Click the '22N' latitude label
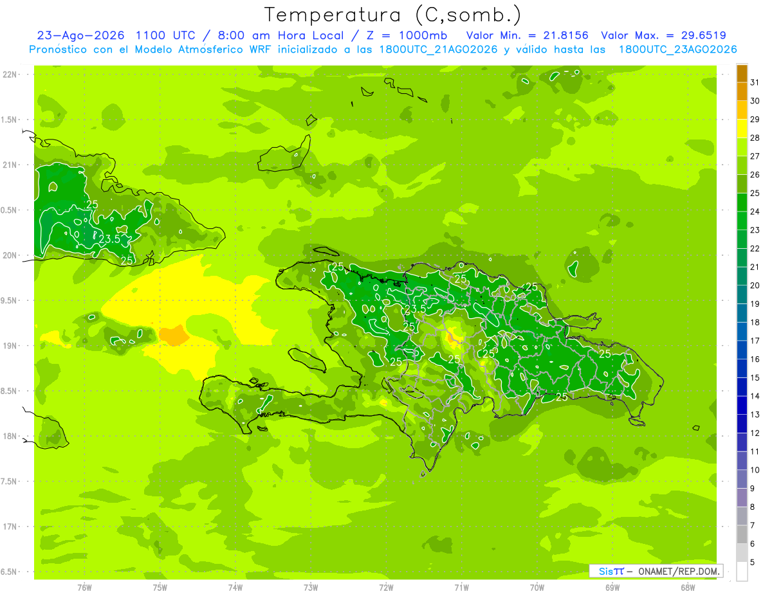This screenshot has height=596, width=772. [x=9, y=74]
